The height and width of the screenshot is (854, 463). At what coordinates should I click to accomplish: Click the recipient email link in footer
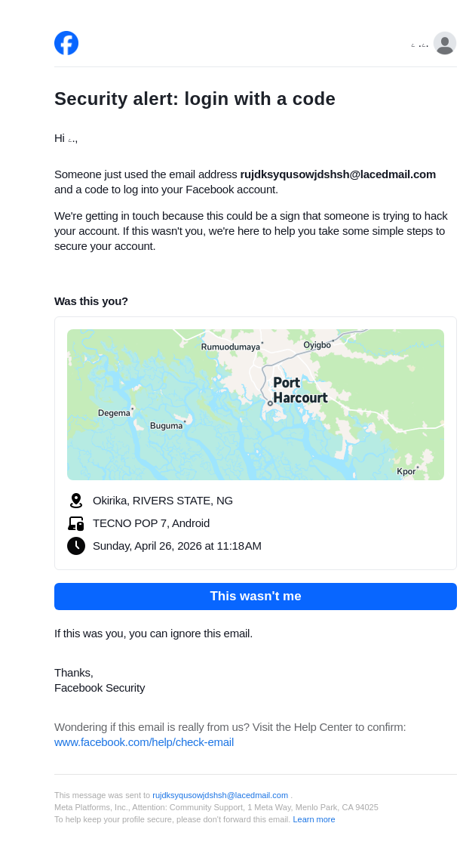pyautogui.click(x=220, y=795)
